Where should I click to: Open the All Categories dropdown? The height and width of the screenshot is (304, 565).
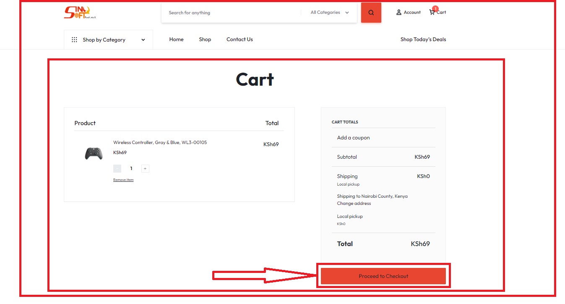coord(329,12)
